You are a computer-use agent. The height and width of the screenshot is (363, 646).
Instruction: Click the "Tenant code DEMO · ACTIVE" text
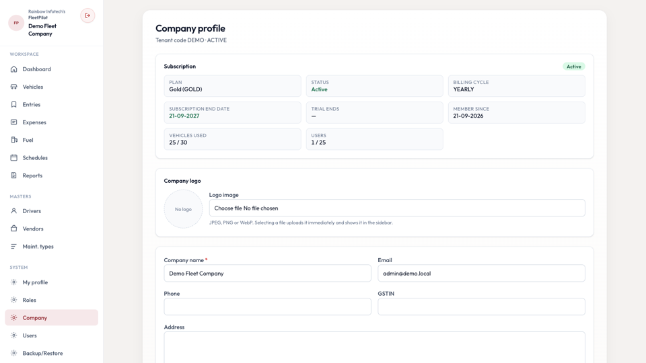(191, 40)
